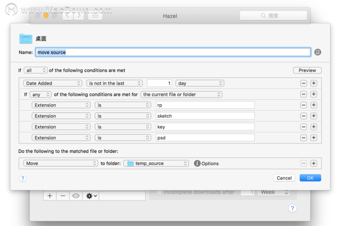
Task: Click the extension value field 'rp'
Action: 205,105
